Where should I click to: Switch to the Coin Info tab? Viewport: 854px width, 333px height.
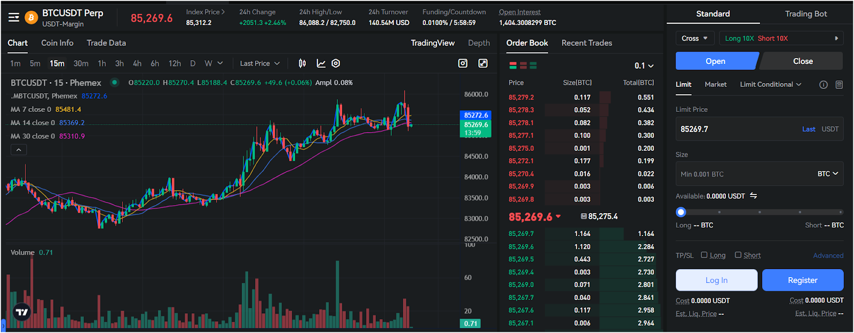point(57,43)
